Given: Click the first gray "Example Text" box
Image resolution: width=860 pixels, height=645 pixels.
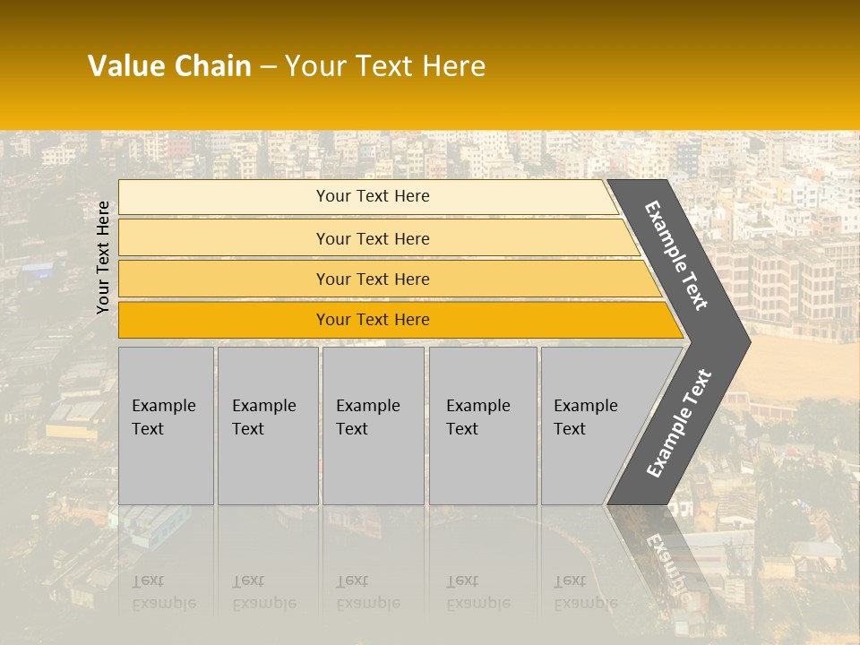Looking at the screenshot, I should tap(166, 426).
